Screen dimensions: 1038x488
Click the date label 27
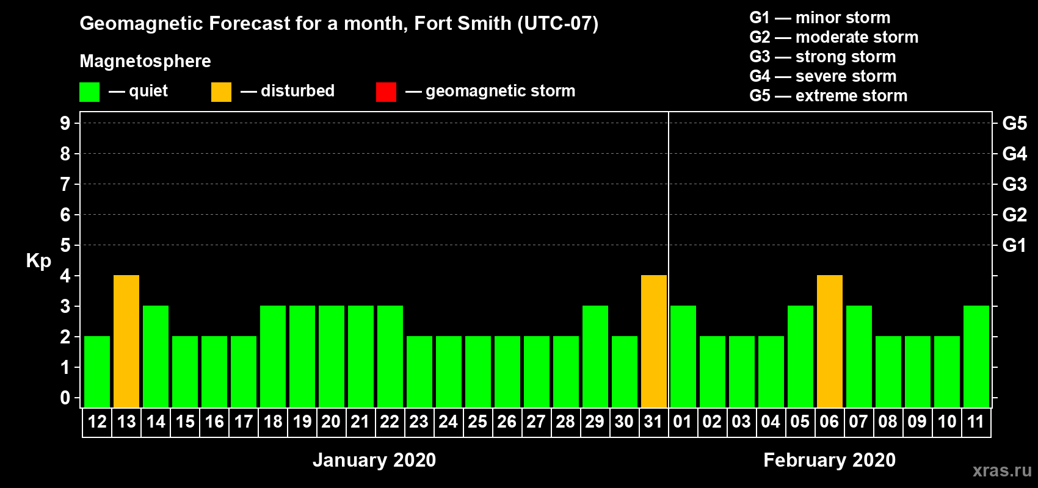click(x=537, y=422)
